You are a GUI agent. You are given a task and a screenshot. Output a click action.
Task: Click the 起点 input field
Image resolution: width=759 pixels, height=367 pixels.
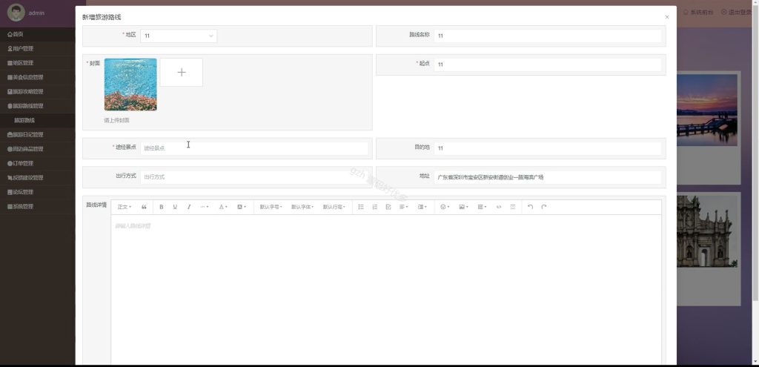[x=548, y=65]
